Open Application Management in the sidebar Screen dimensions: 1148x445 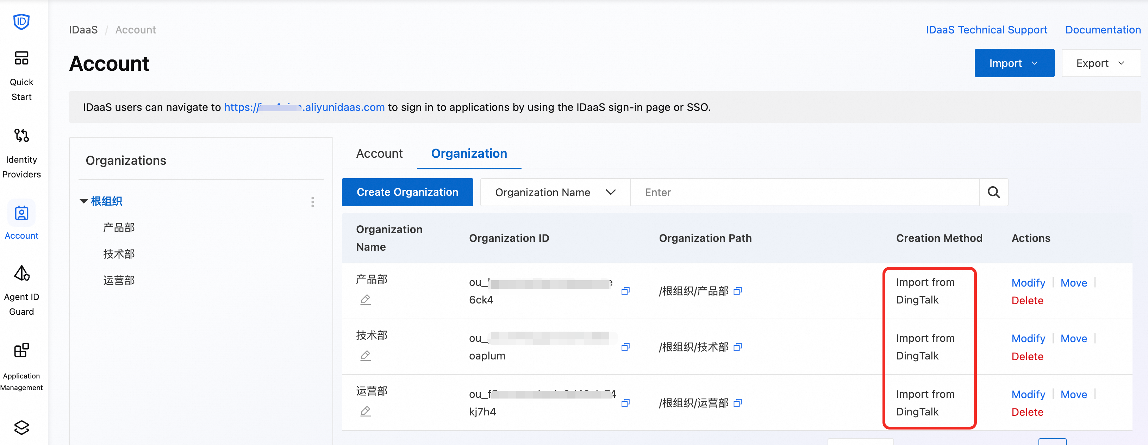pyautogui.click(x=21, y=367)
